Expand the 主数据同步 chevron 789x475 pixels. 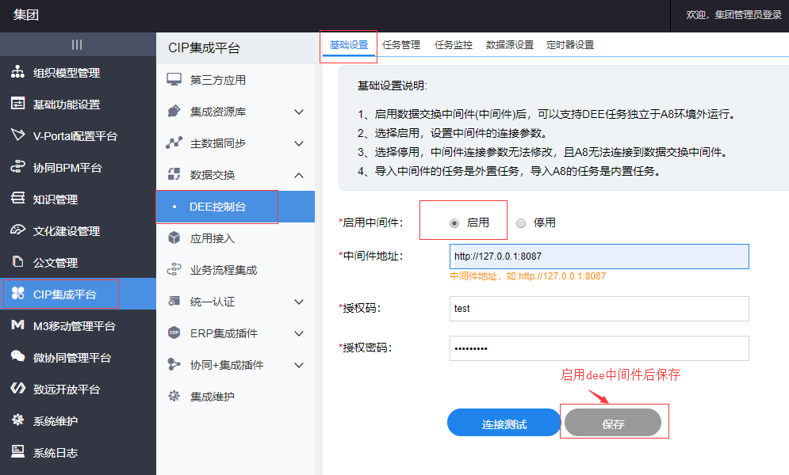(299, 143)
